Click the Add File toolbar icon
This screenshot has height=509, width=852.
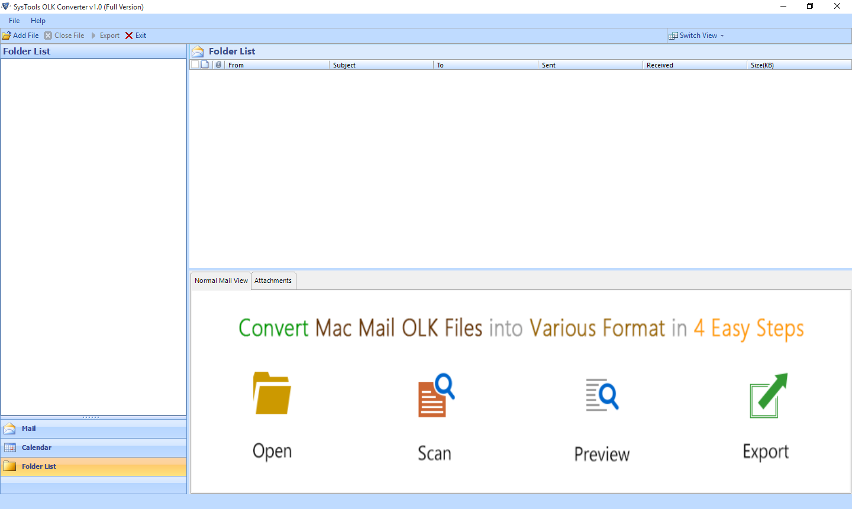[x=7, y=36]
